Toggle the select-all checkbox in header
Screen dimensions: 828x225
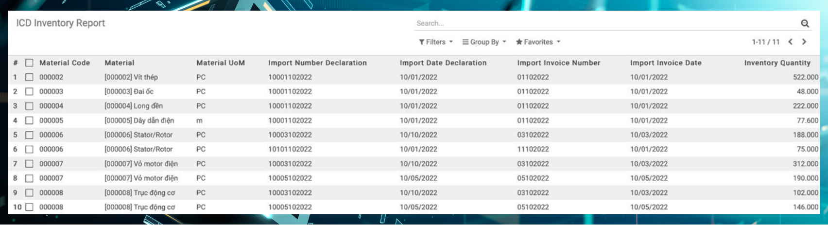30,63
